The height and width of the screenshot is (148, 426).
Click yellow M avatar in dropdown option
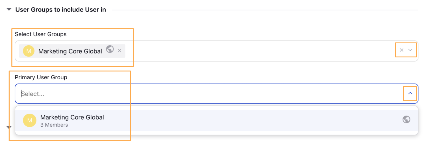click(30, 120)
